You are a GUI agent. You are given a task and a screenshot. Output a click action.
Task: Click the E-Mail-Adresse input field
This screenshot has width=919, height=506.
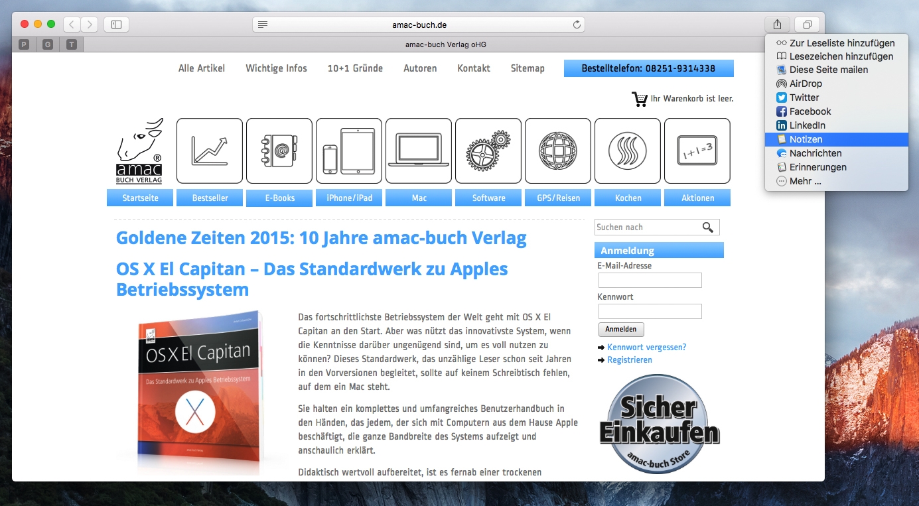650,280
